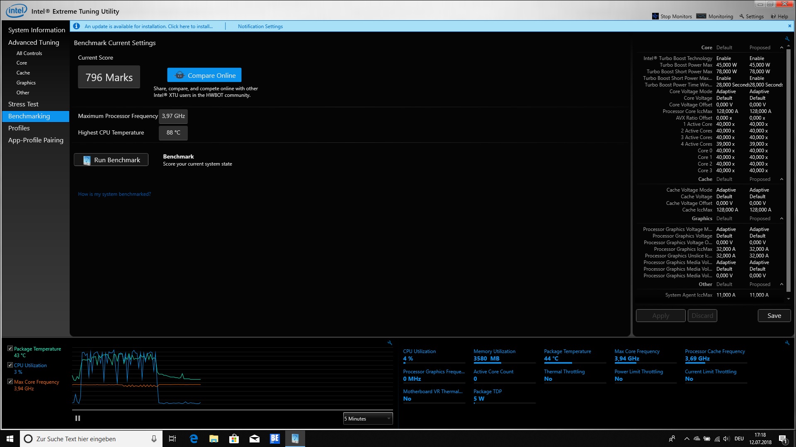Open Help from top toolbar

[779, 16]
